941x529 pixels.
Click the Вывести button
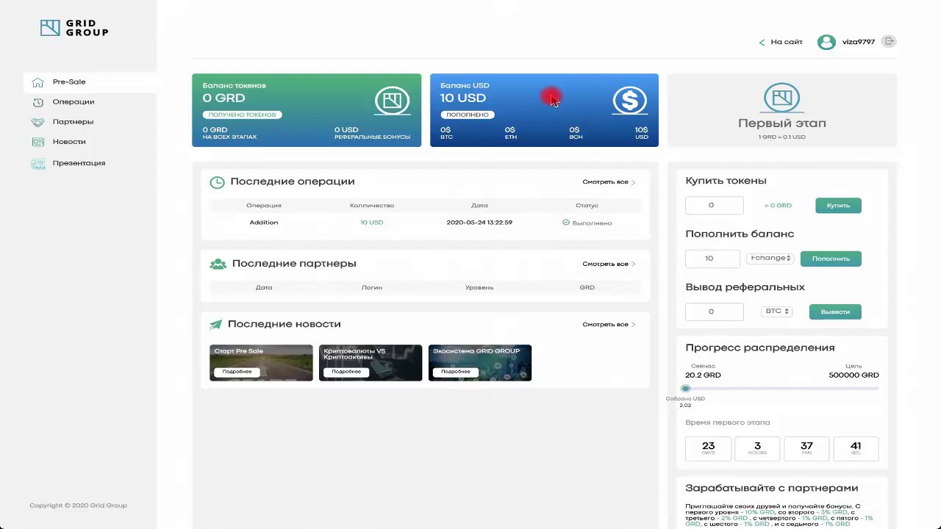[x=835, y=312]
